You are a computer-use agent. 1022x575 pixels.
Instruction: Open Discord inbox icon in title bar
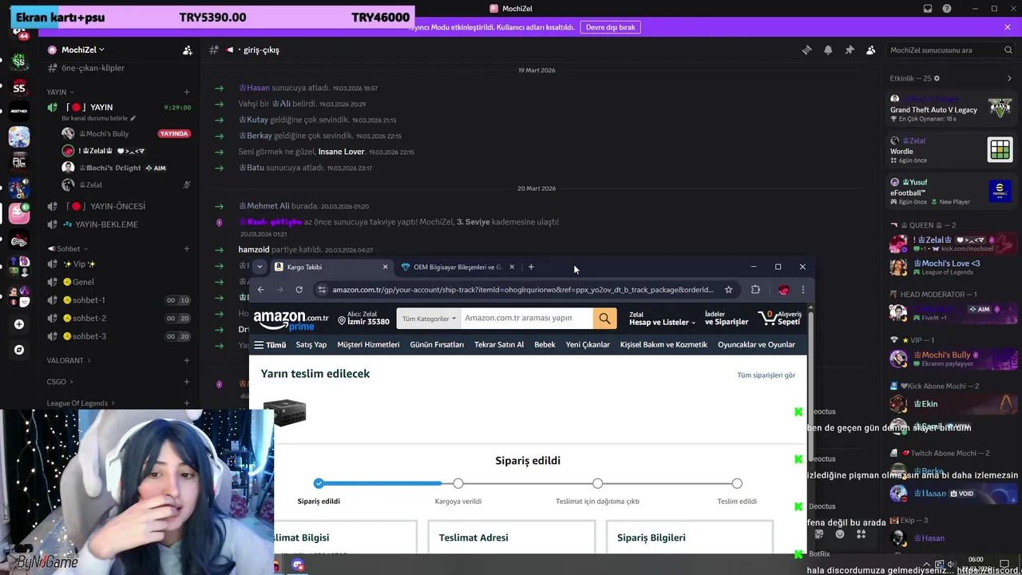pyautogui.click(x=927, y=9)
